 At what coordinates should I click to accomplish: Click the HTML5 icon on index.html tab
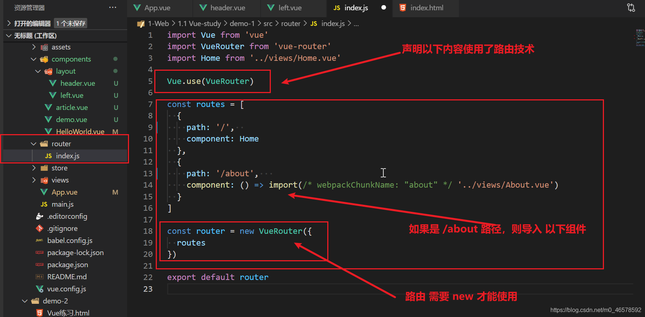[402, 8]
